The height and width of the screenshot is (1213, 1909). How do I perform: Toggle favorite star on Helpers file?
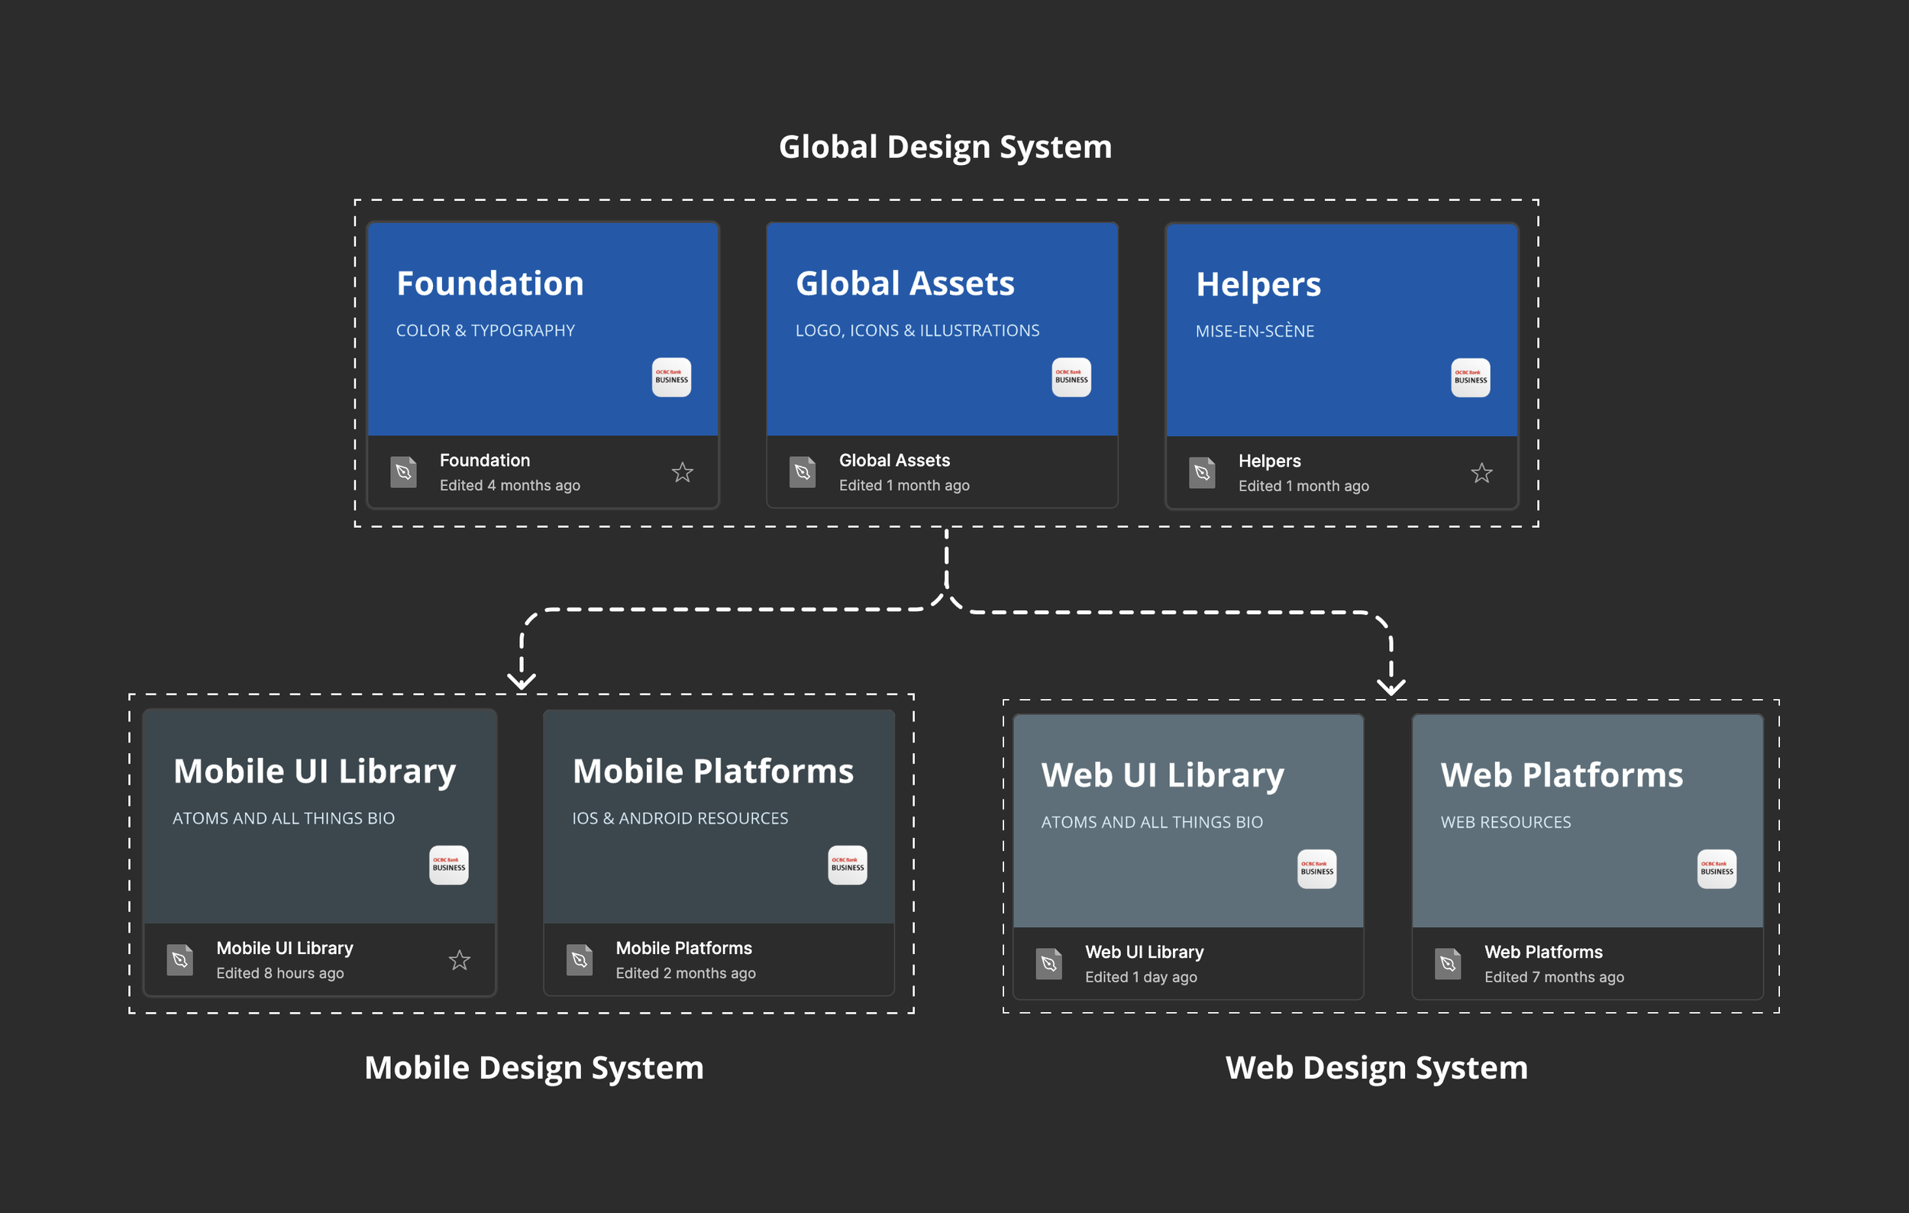point(1481,474)
